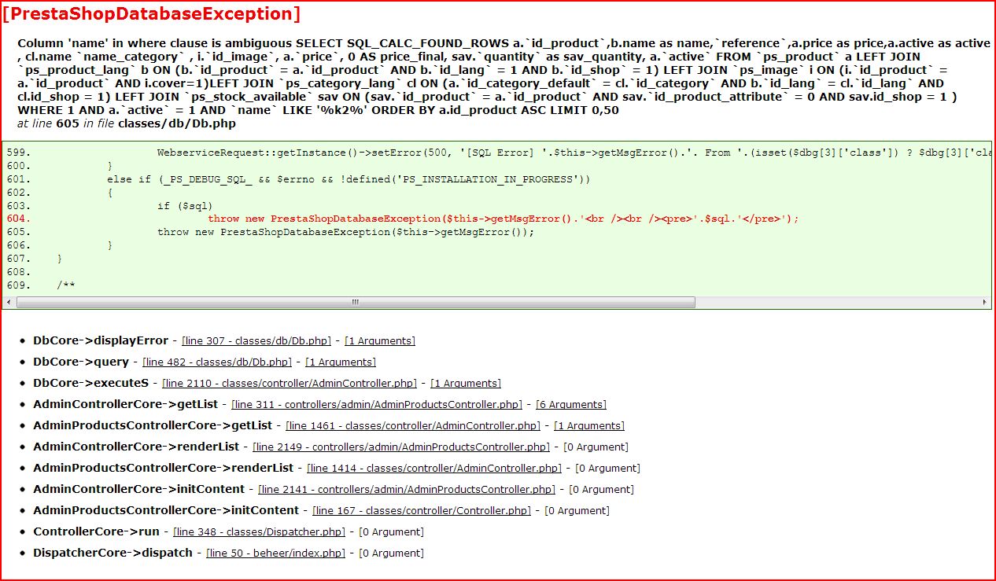The height and width of the screenshot is (581, 996).
Task: Click the code box scroll left arrow
Action: 9,303
